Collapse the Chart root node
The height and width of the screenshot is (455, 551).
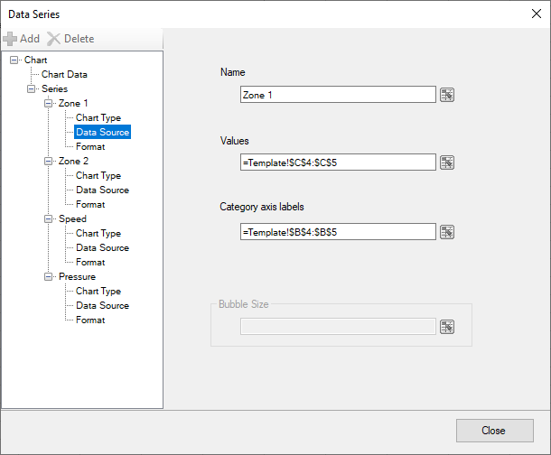pyautogui.click(x=14, y=60)
